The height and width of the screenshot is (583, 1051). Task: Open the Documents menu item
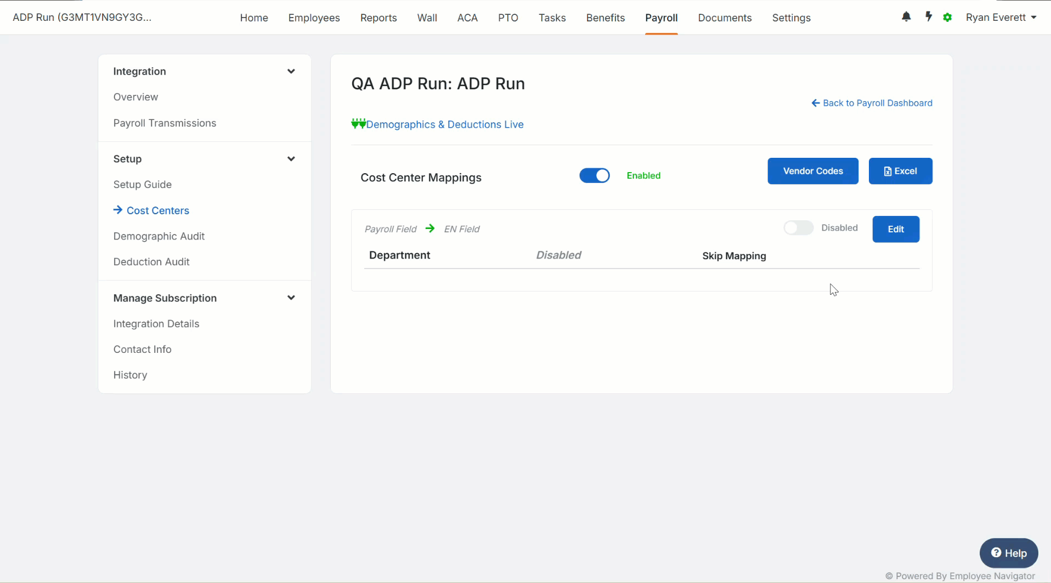pyautogui.click(x=725, y=18)
